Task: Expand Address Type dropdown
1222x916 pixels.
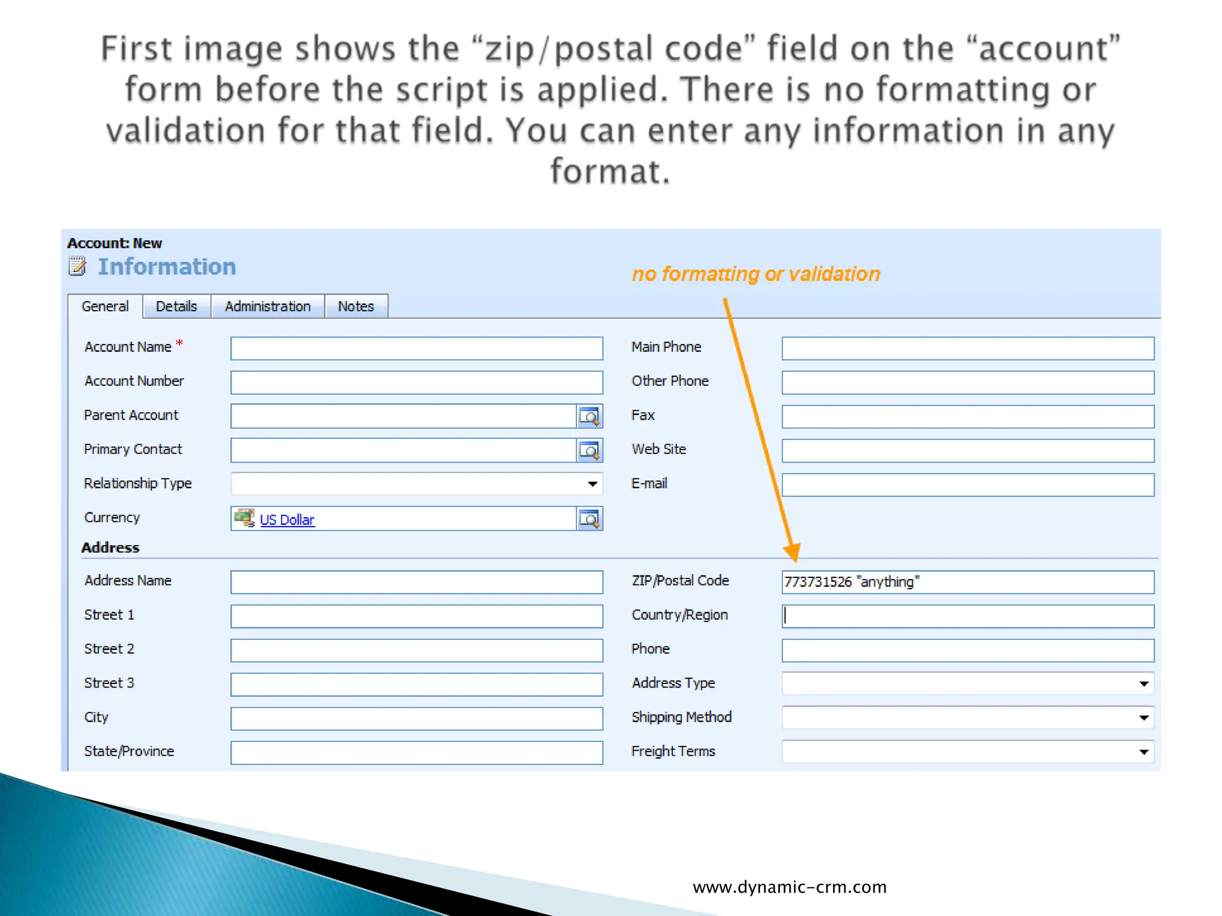Action: coord(1143,683)
